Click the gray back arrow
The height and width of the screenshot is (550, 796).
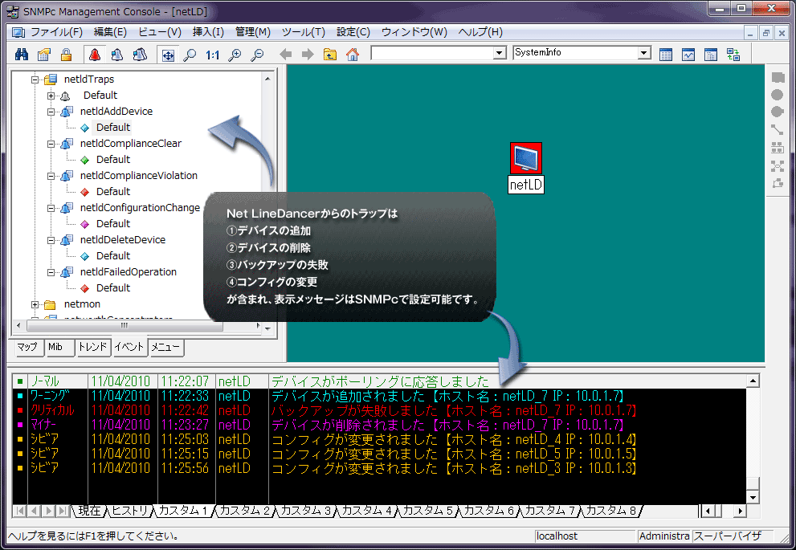pos(285,55)
